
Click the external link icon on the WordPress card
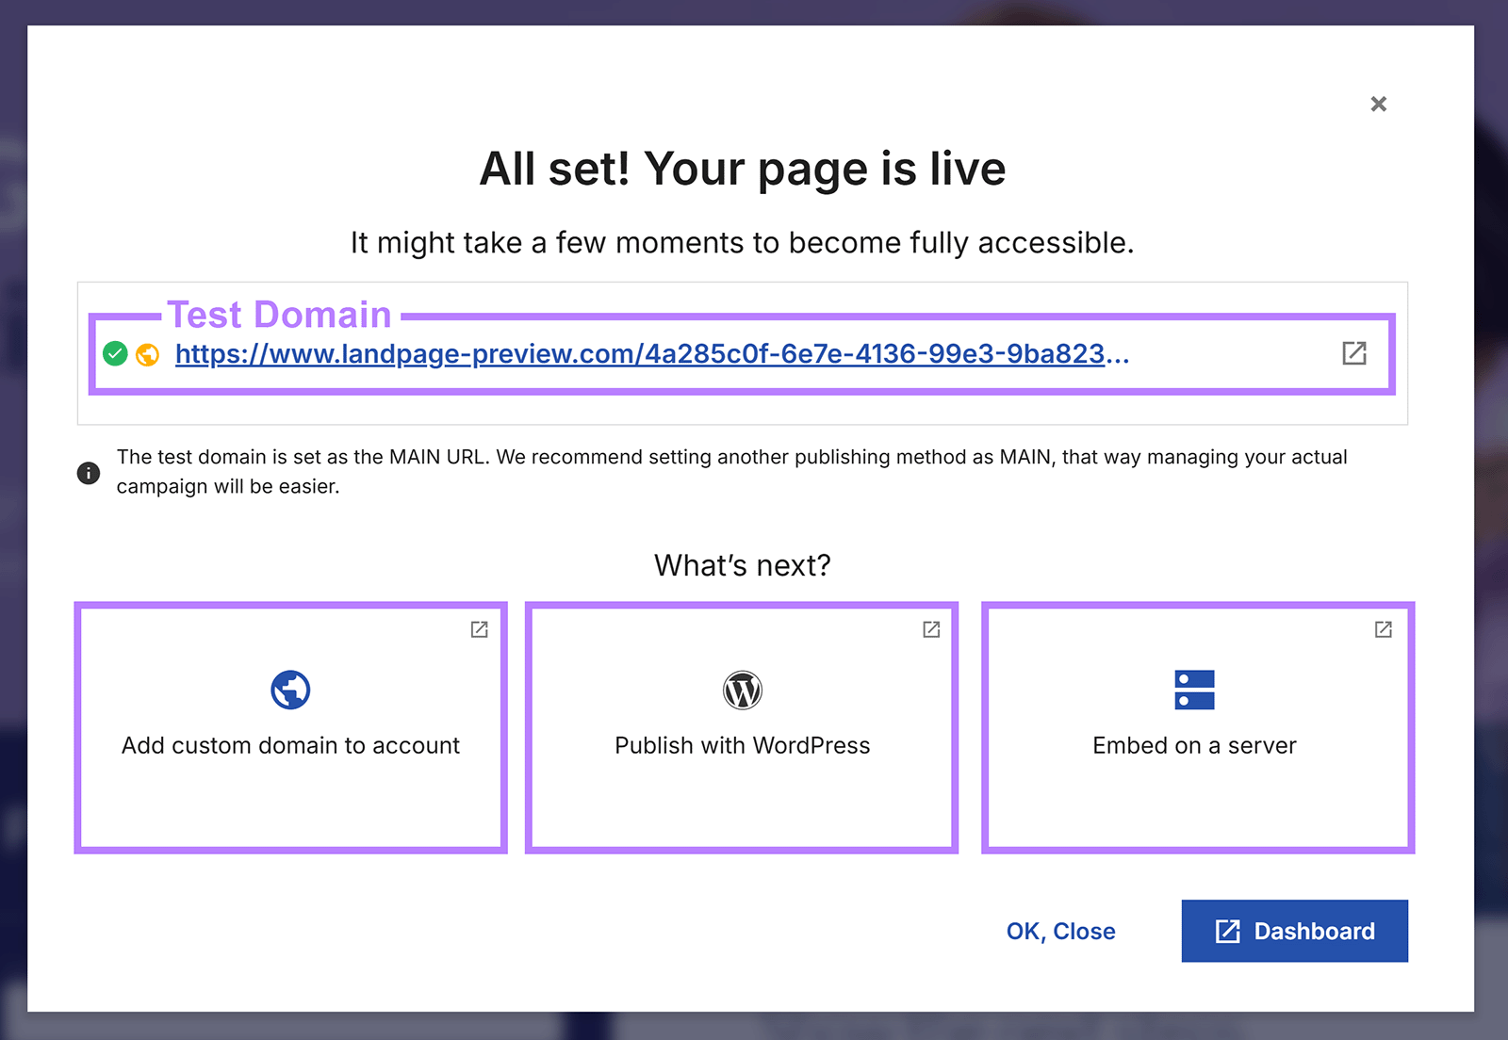coord(931,630)
